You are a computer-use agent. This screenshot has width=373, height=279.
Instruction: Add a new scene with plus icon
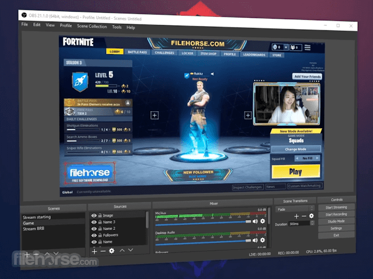(x=27, y=255)
